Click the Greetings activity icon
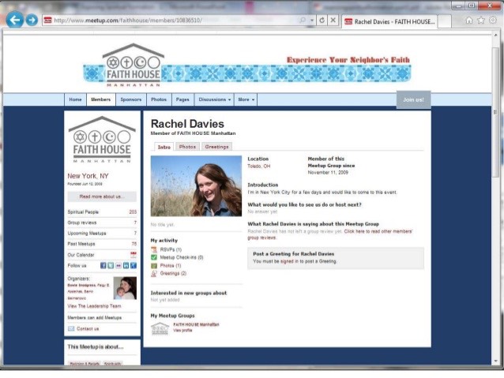This screenshot has height=378, width=504. (154, 273)
